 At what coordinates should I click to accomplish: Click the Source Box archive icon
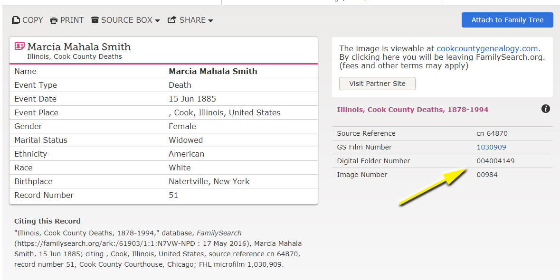[95, 20]
